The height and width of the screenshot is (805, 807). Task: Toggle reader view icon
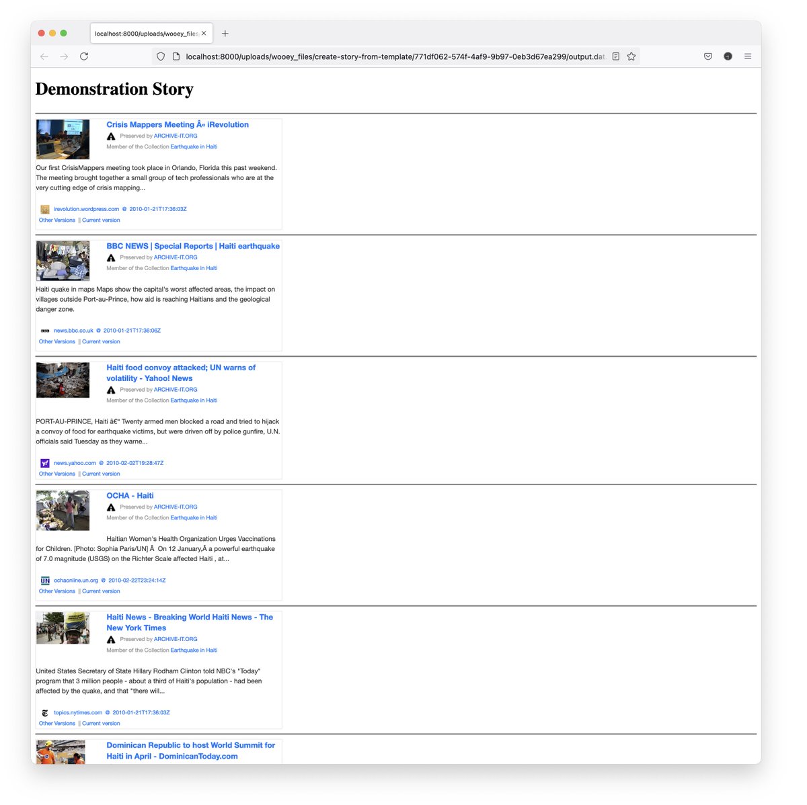tap(615, 56)
